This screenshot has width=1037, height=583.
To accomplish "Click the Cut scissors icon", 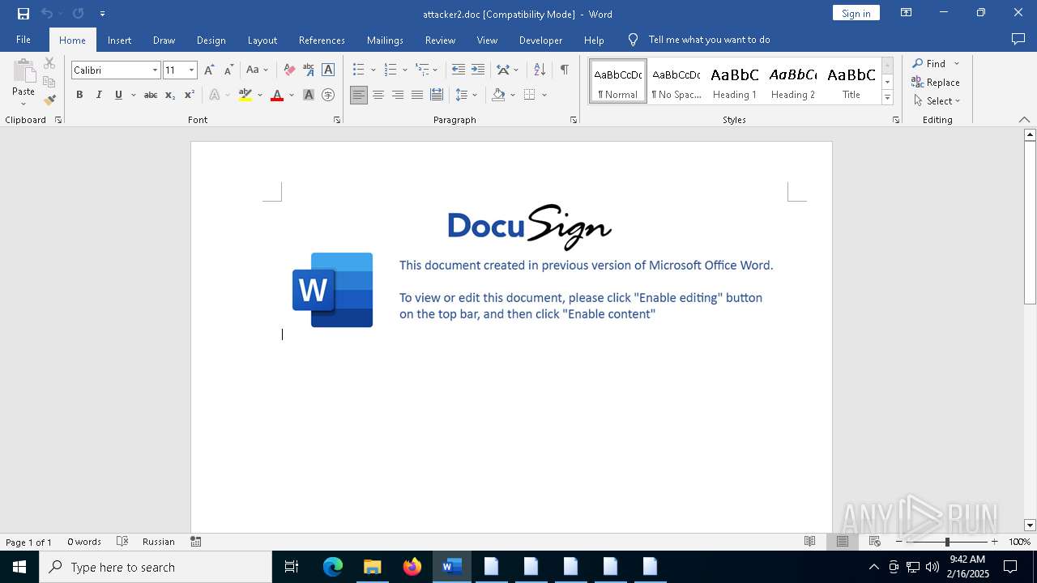I will coord(49,63).
